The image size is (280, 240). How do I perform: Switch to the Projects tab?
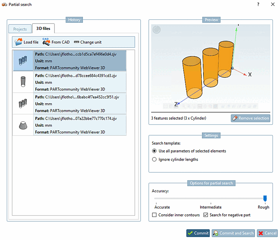[x=20, y=29]
